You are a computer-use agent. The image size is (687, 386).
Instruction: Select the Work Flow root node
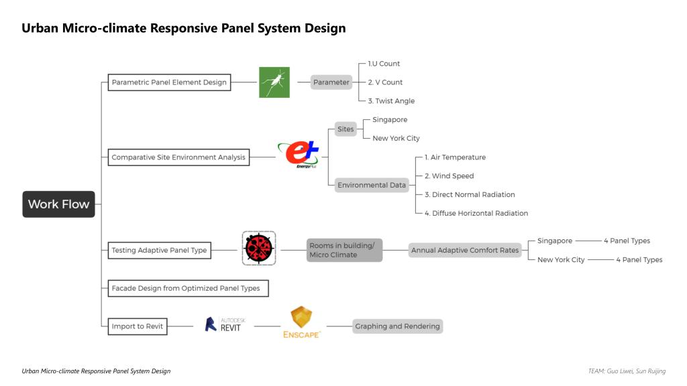click(x=58, y=204)
